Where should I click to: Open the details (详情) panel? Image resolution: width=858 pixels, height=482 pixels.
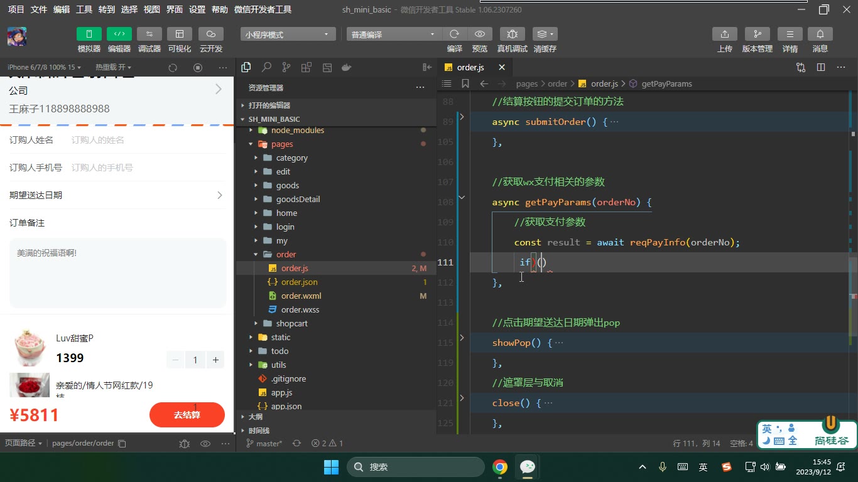(x=790, y=34)
